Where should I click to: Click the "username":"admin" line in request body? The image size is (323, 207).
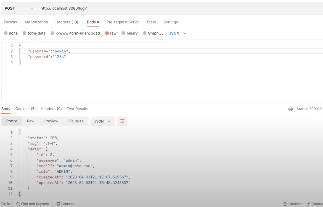(49, 51)
